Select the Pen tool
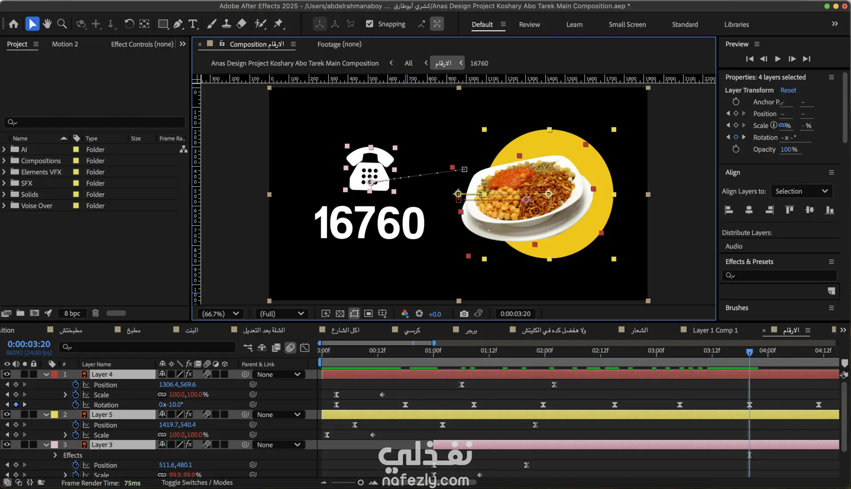851x489 pixels. coord(178,24)
